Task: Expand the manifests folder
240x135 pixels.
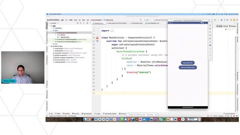Action: (x=52, y=28)
